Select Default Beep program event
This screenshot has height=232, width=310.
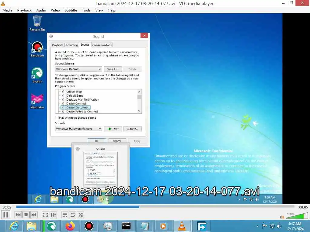click(74, 95)
